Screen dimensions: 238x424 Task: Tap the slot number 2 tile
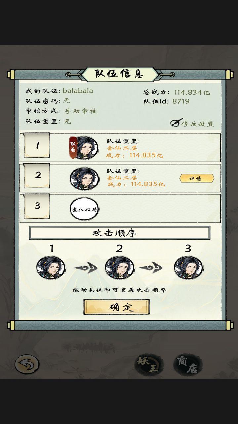click(x=37, y=176)
